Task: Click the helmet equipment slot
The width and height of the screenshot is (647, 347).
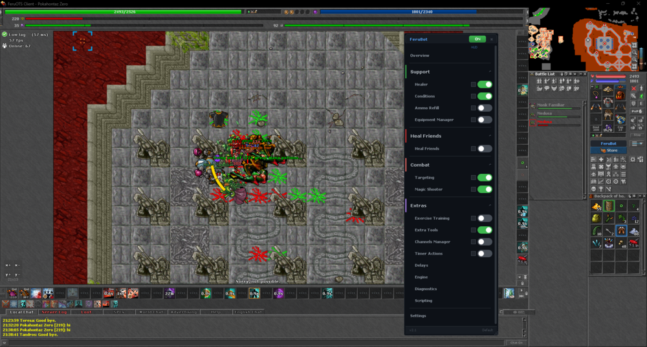Action: click(608, 89)
